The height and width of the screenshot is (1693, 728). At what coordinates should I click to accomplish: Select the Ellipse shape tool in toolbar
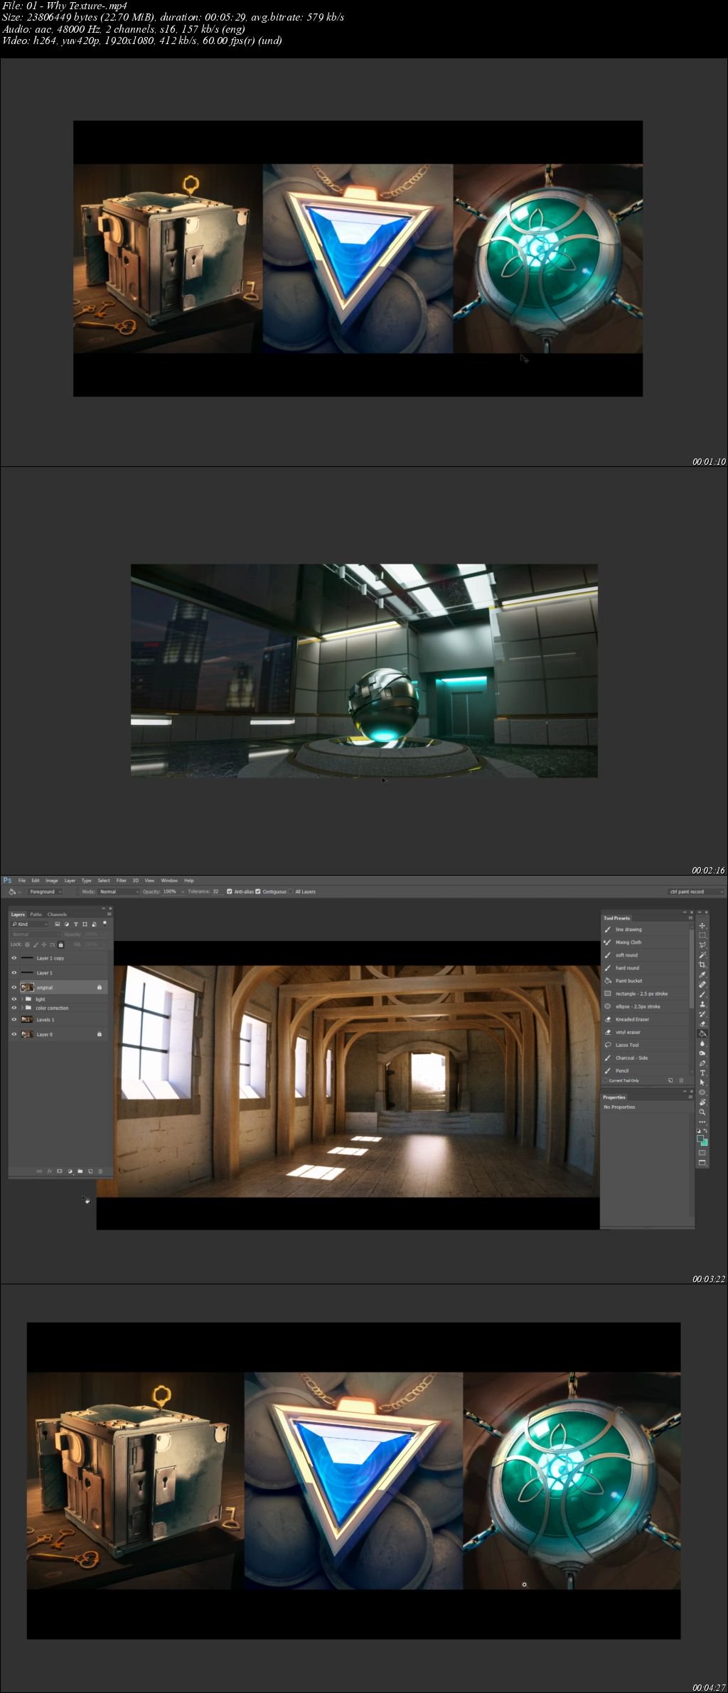coord(702,1092)
